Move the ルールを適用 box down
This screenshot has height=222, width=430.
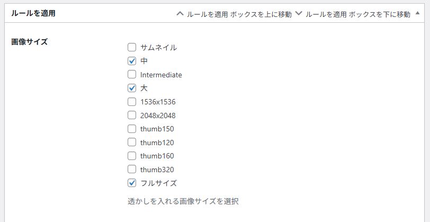[299, 14]
